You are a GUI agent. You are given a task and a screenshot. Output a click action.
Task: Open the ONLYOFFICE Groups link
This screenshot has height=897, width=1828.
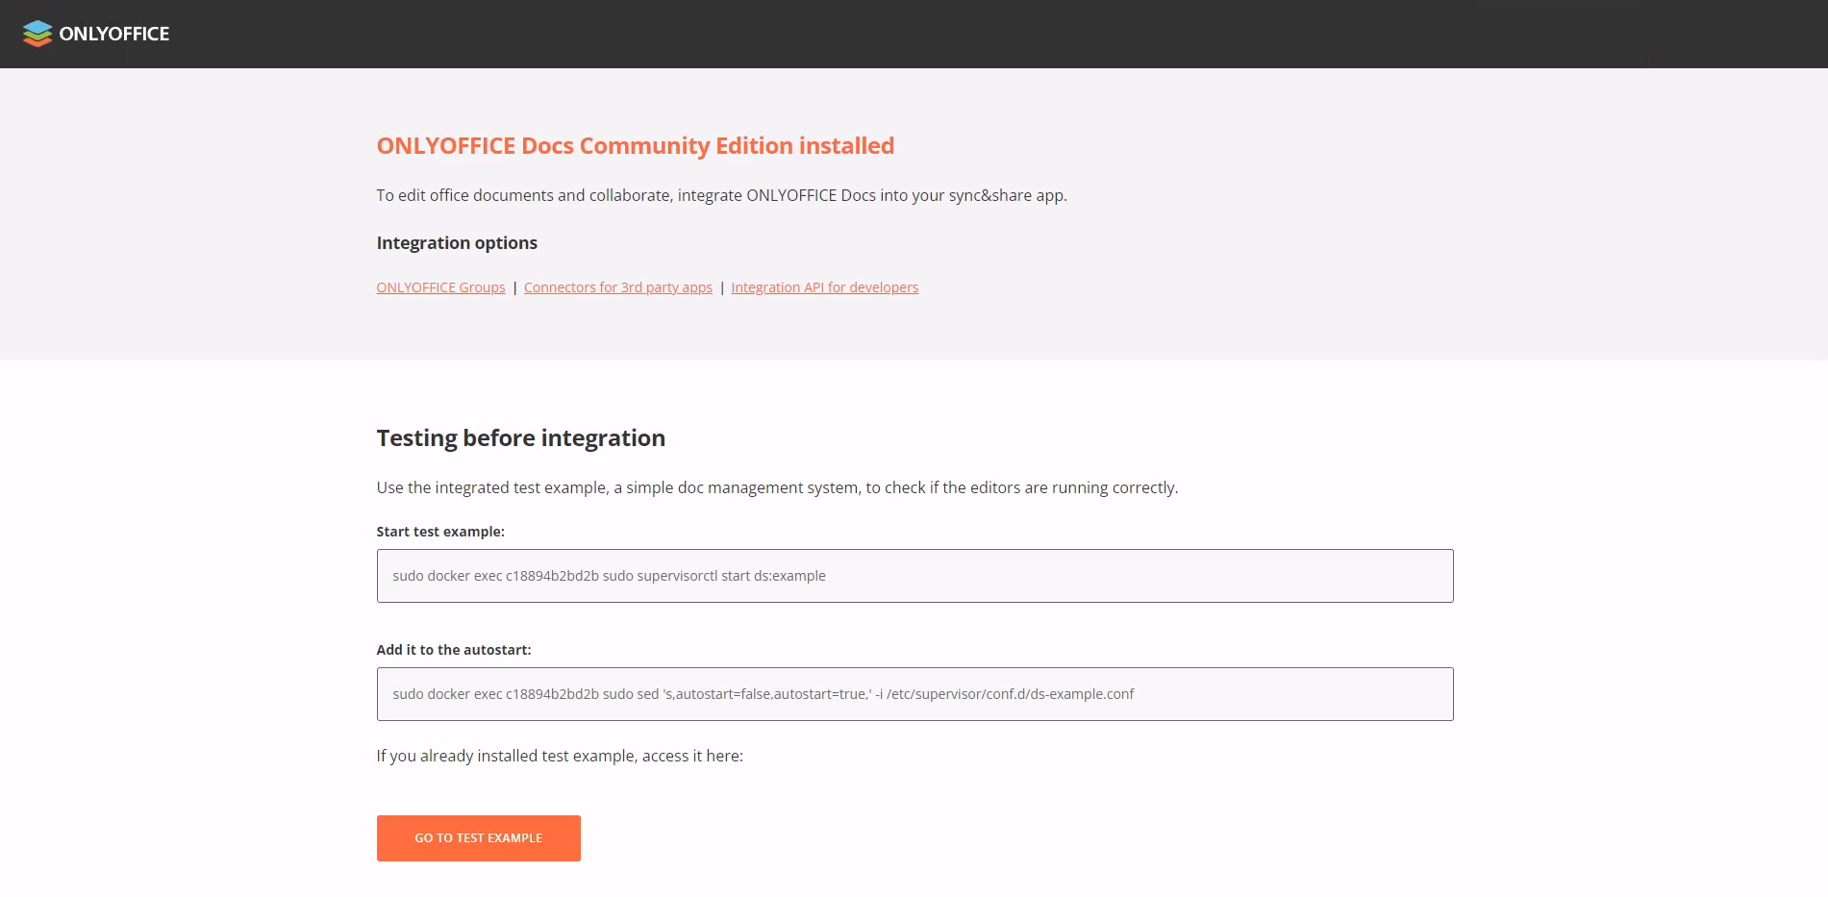440,287
